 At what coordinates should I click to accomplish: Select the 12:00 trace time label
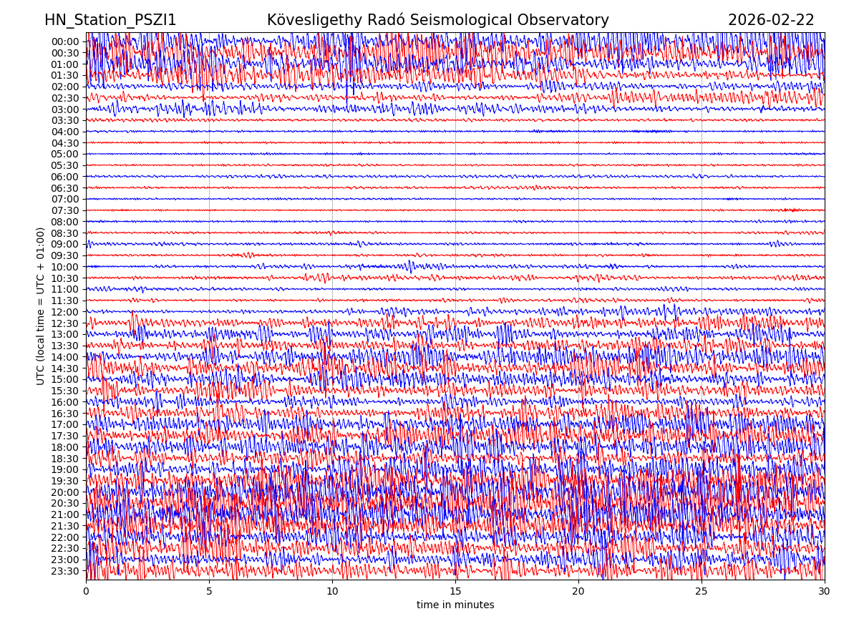(x=64, y=312)
